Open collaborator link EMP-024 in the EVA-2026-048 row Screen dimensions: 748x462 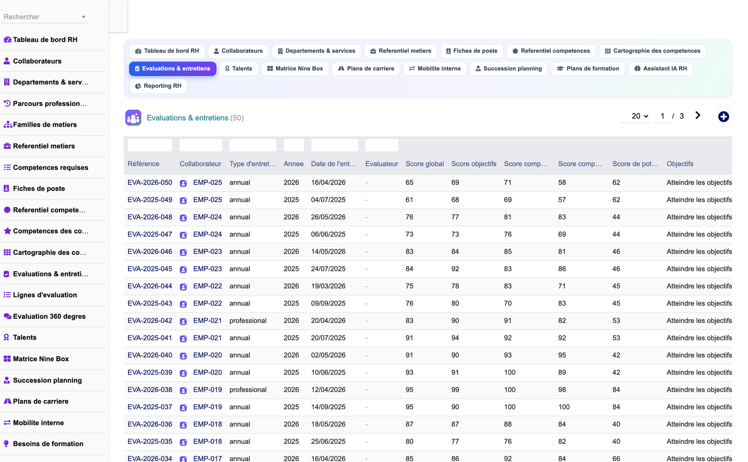tap(208, 217)
